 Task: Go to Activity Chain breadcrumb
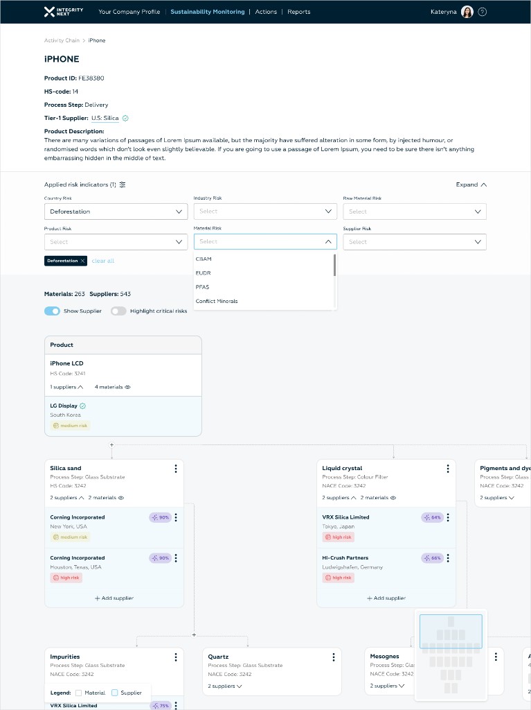click(62, 40)
